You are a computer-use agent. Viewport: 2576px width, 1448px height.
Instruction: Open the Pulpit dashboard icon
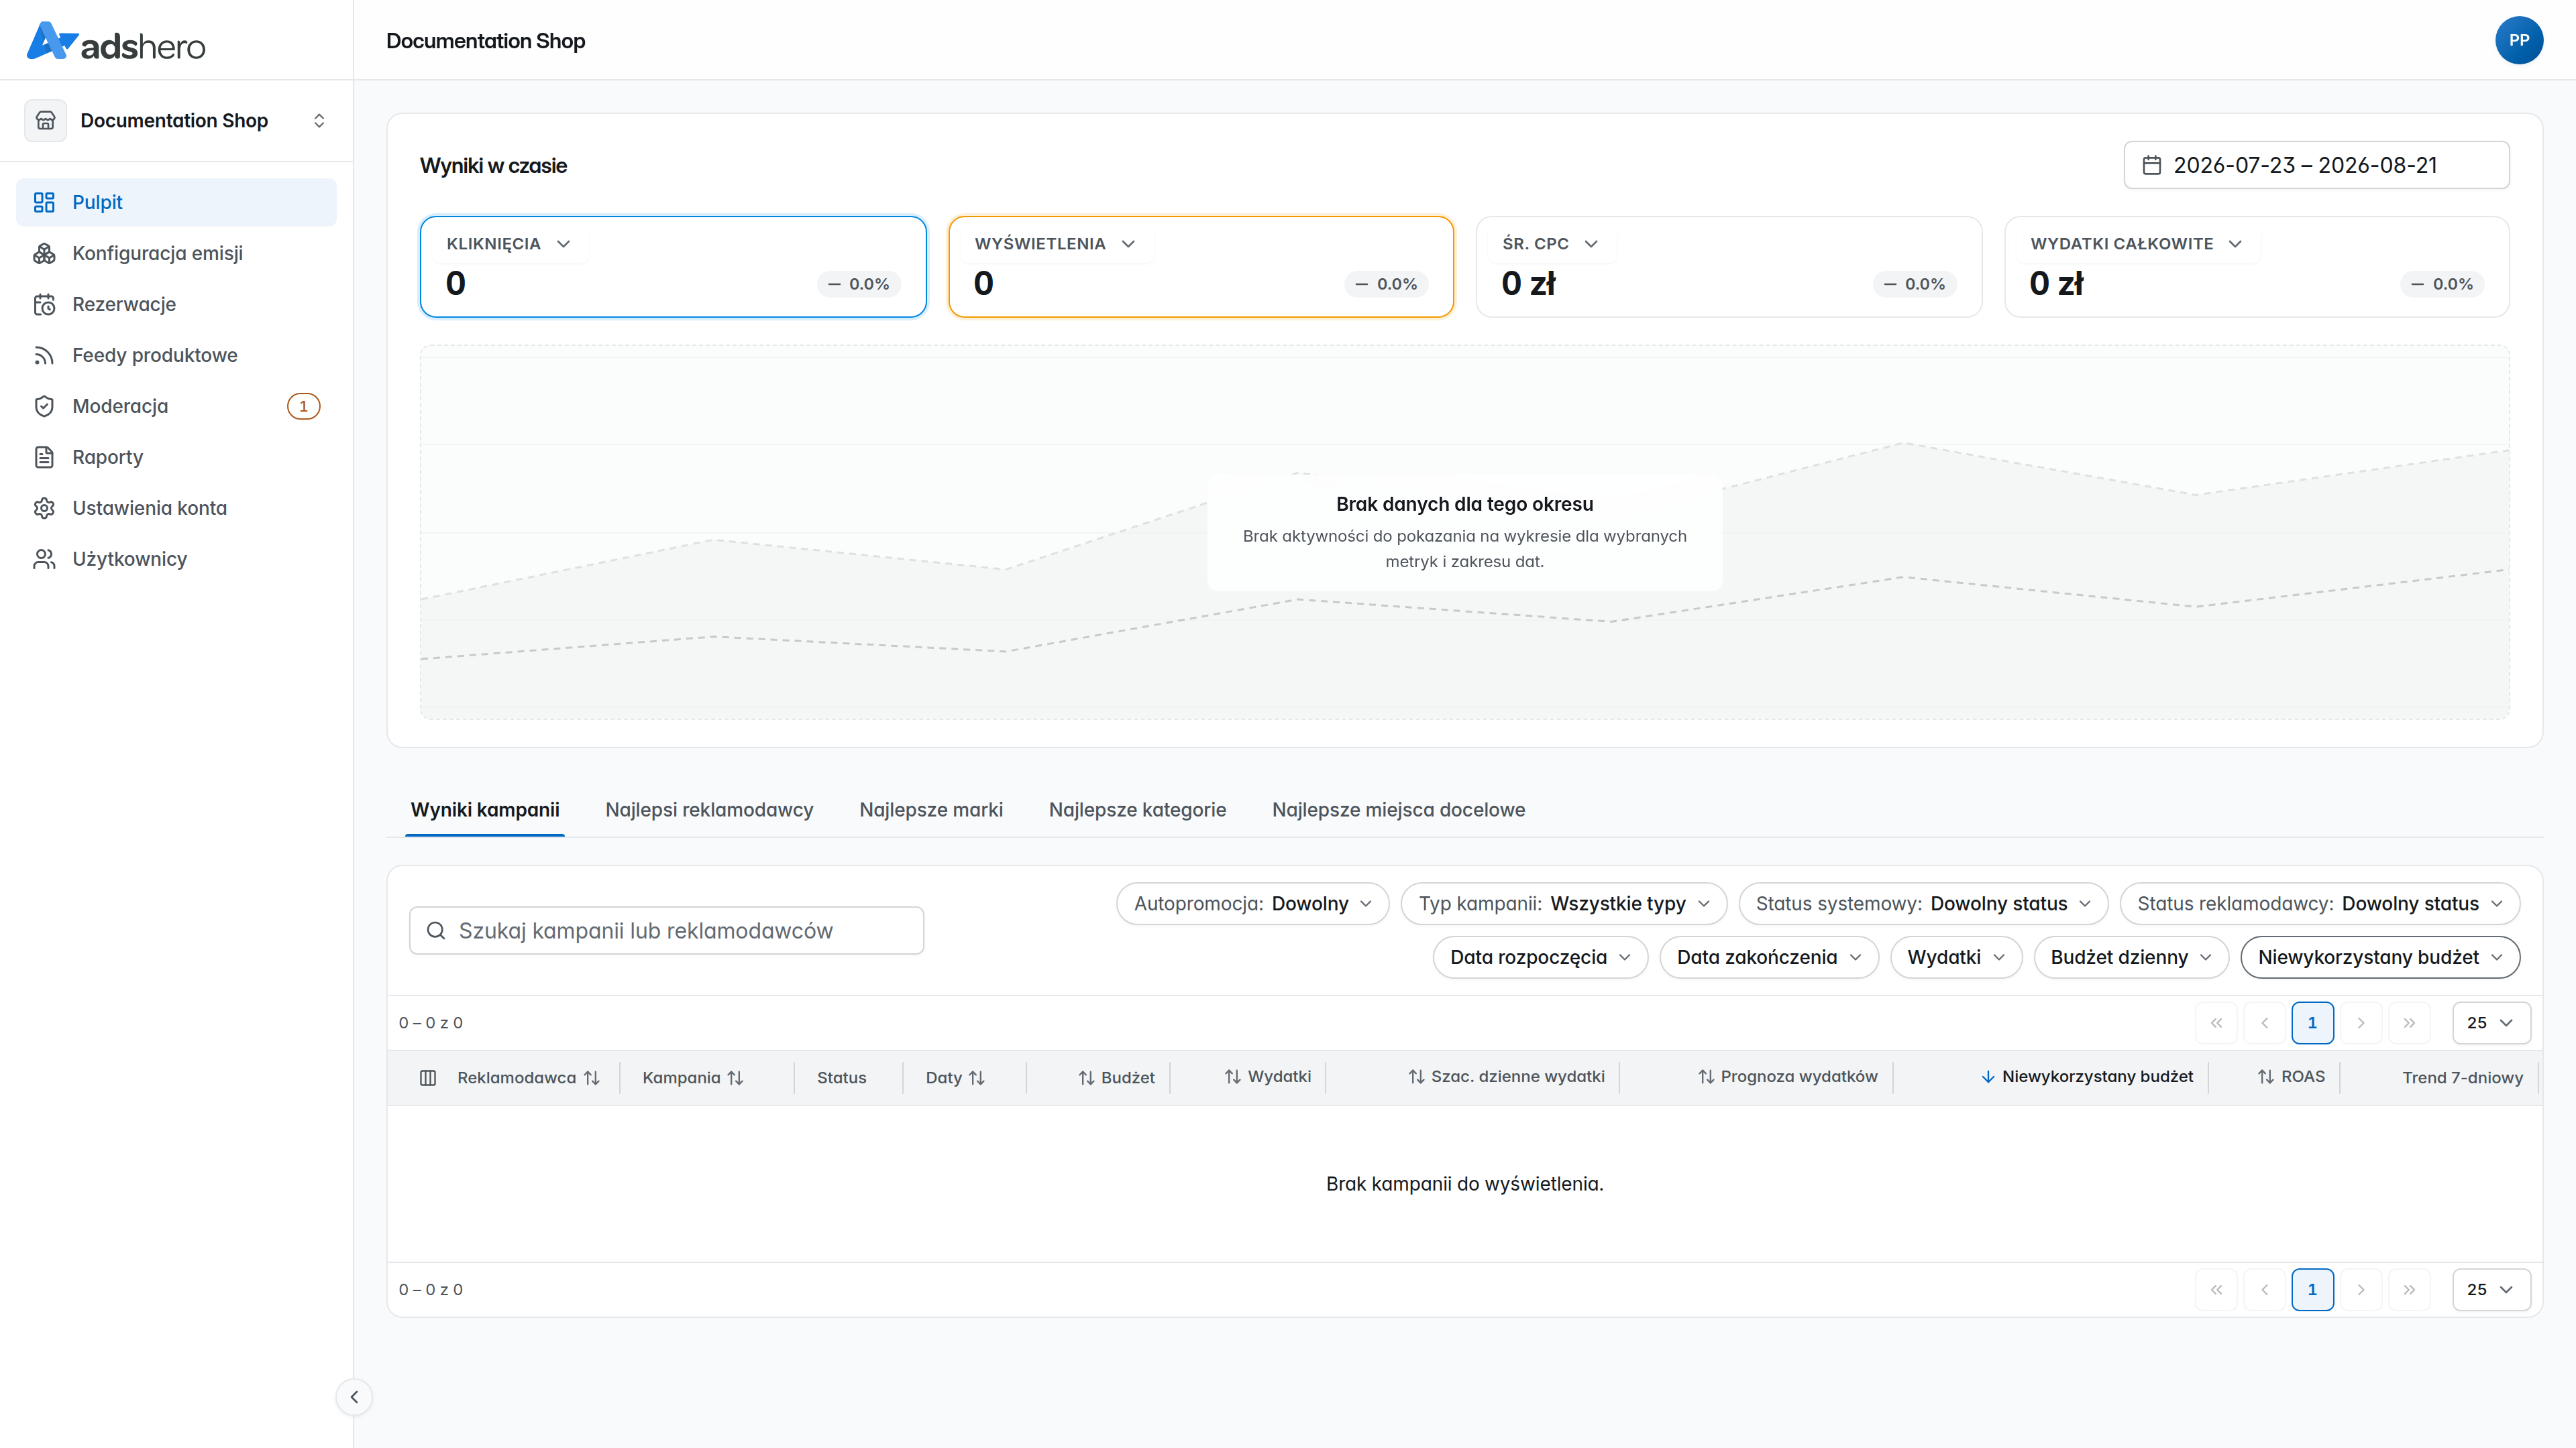(44, 203)
